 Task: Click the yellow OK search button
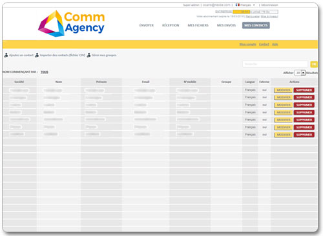(314, 64)
